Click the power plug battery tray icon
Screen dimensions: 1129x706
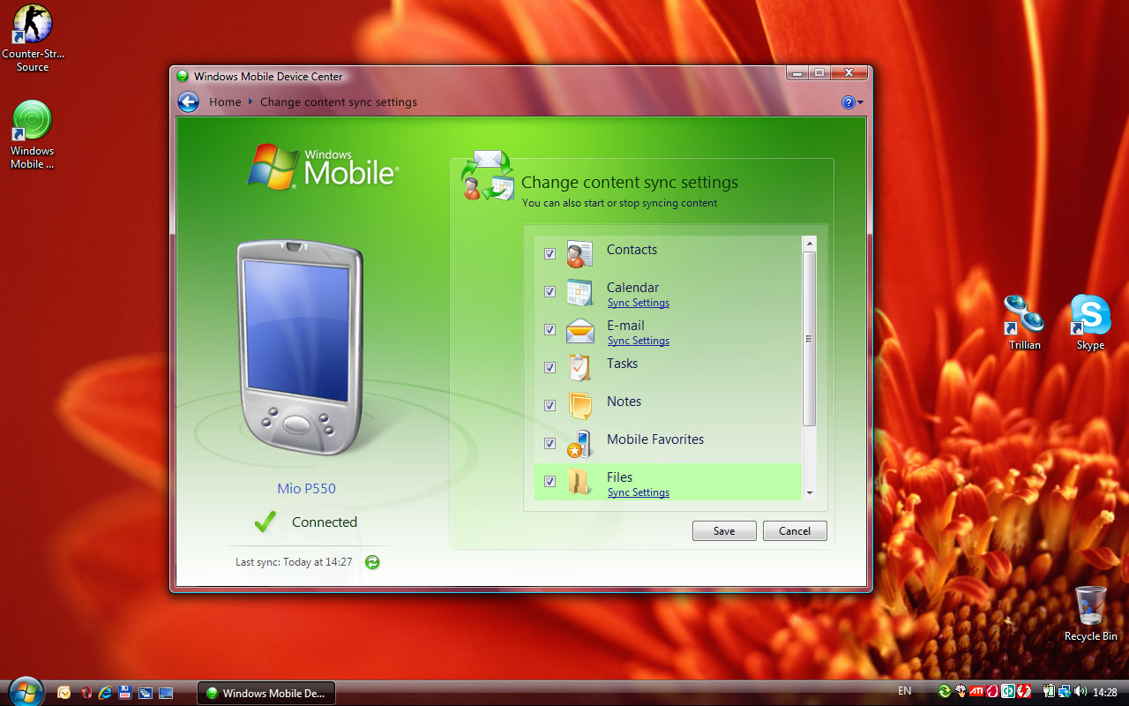point(1049,691)
